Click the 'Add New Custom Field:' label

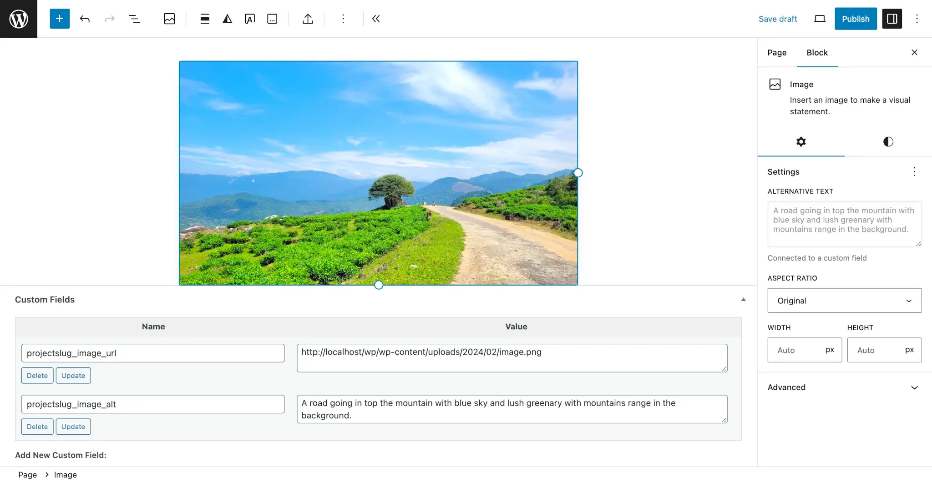(x=61, y=455)
